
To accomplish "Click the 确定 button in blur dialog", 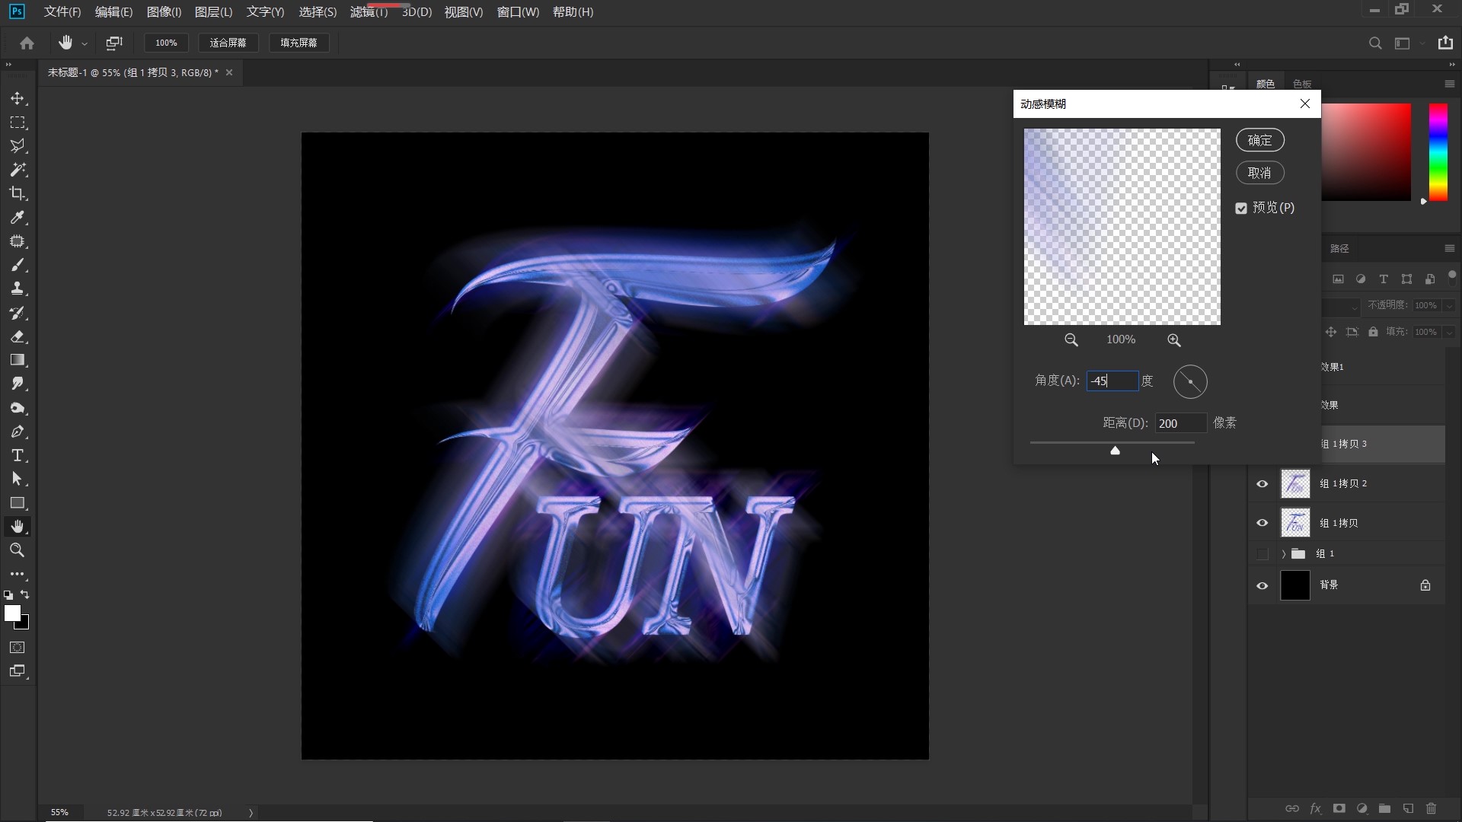I will click(x=1259, y=140).
